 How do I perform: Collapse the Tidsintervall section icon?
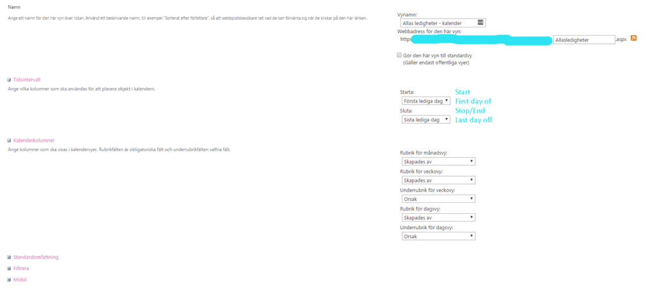[9, 80]
